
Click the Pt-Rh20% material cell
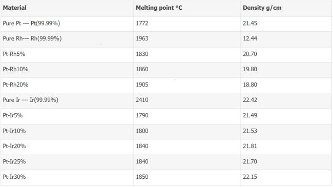[67, 85]
